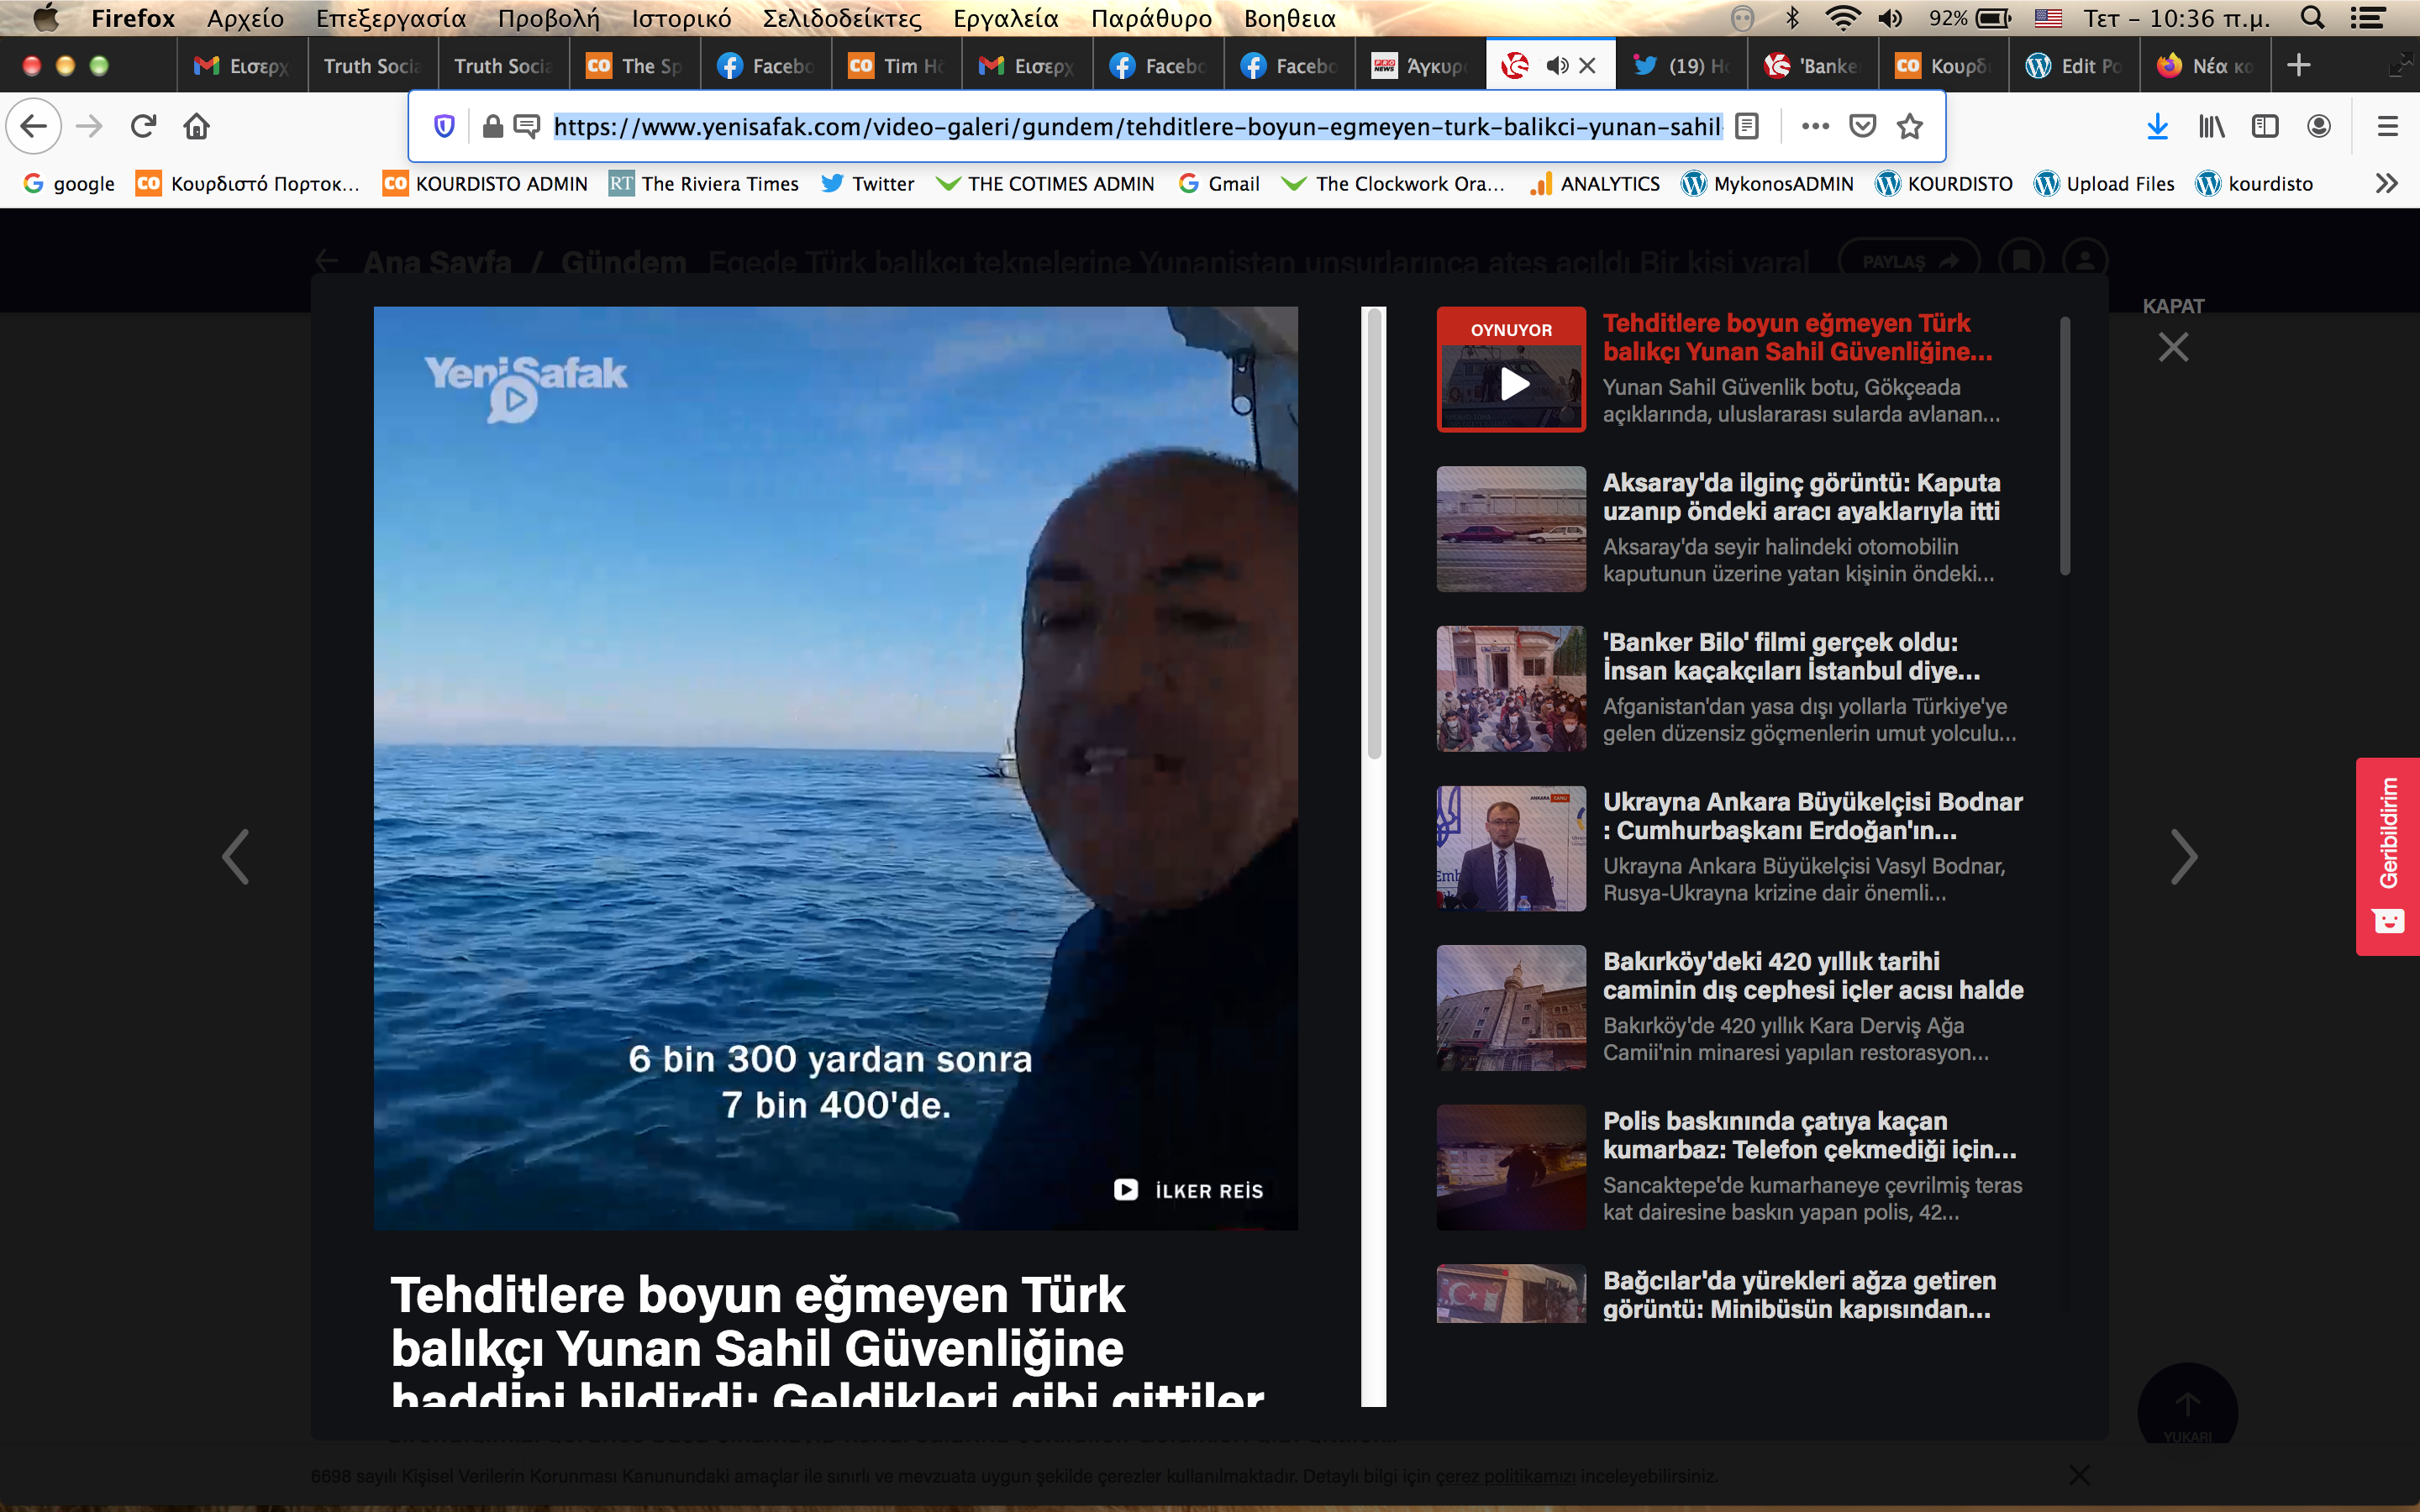Go to the next gallery video arrow
This screenshot has width=2420, height=1512.
[2184, 857]
